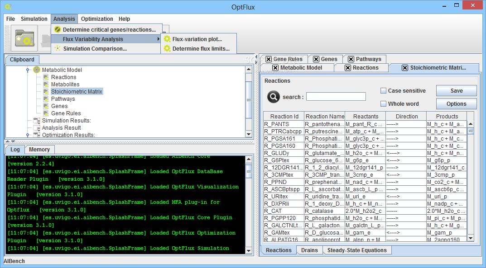Click the OptFlux title bar app icon
The width and height of the screenshot is (486, 268).
(8, 6)
